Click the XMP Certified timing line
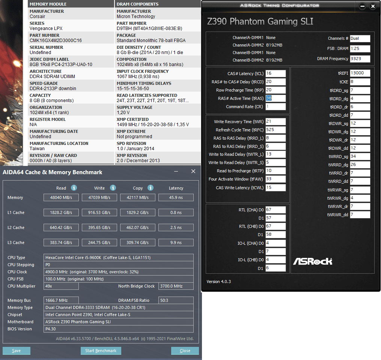This screenshot has width=381, height=360. [153, 125]
